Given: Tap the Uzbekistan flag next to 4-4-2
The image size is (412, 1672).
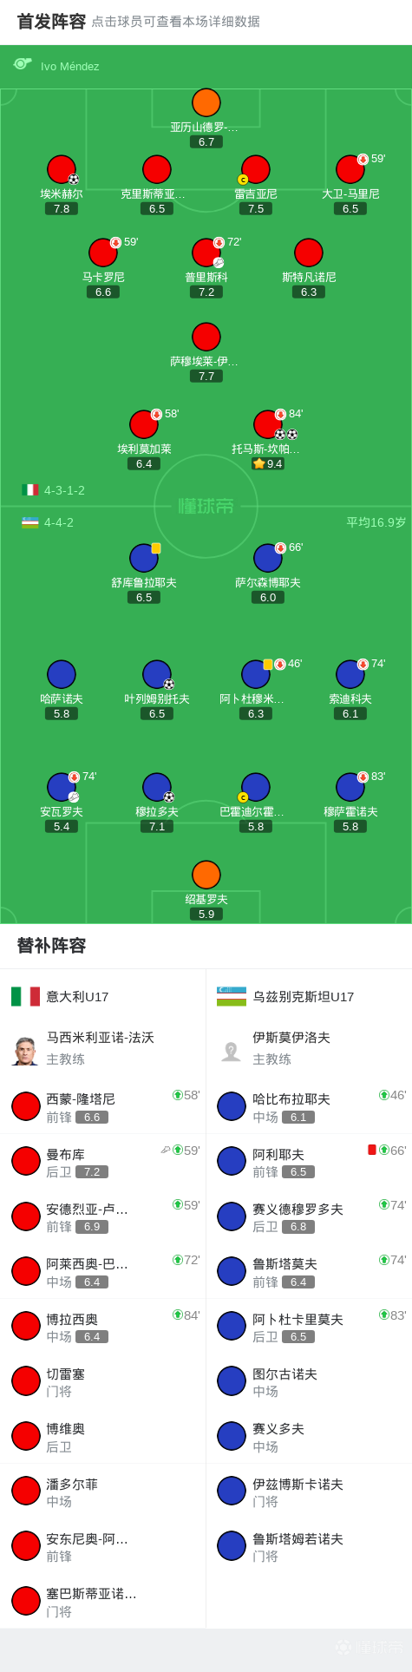Looking at the screenshot, I should pos(30,522).
